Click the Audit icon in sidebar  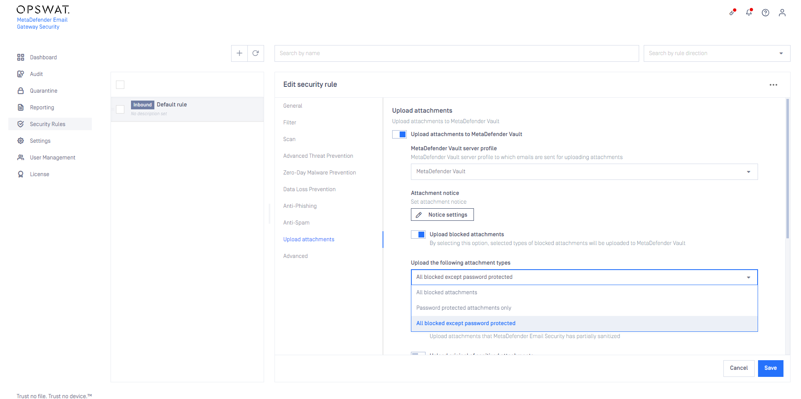coord(20,74)
